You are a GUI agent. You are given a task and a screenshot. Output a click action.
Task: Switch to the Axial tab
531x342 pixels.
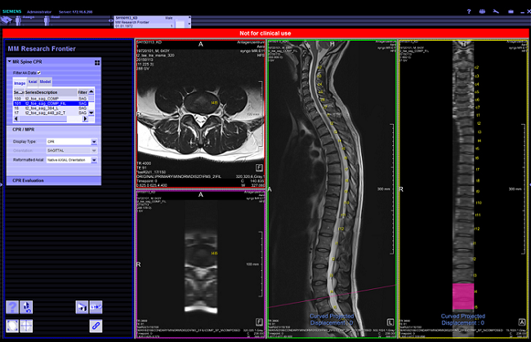pos(33,82)
